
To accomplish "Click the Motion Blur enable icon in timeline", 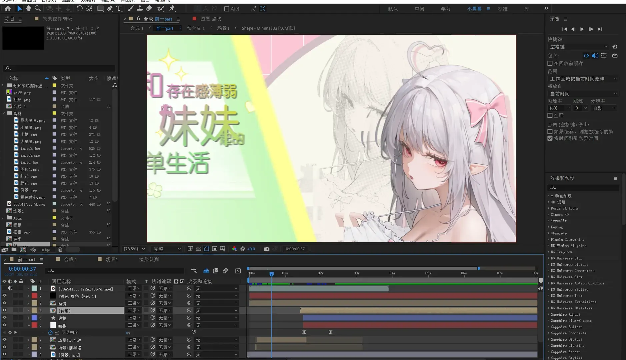I will [225, 271].
